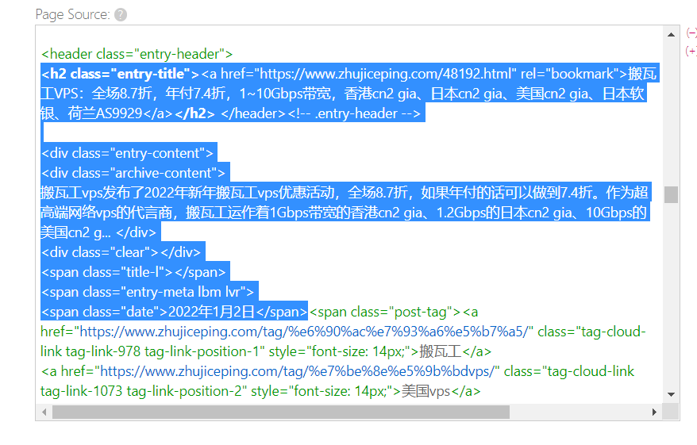Click the h2 entry-title tag text
This screenshot has width=697, height=445.
[119, 74]
